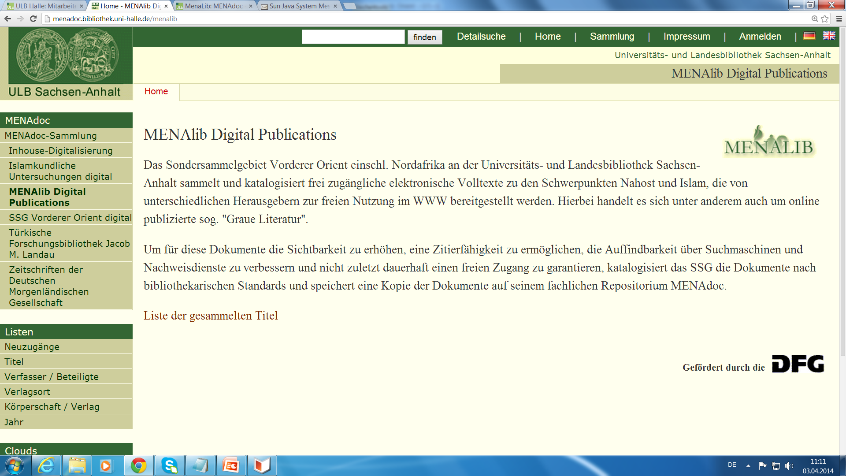Click the Home breadcrumb link
Screen dimensions: 846x476
(x=156, y=91)
